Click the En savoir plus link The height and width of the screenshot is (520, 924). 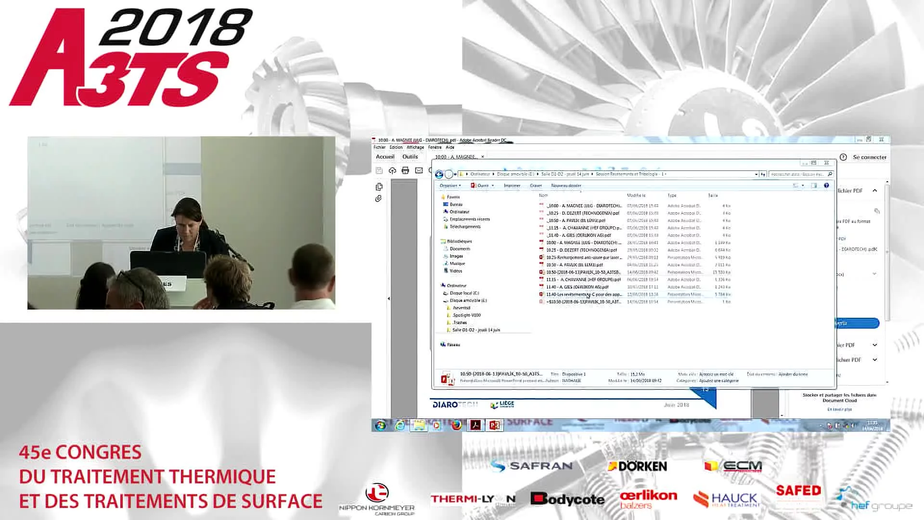pos(839,409)
